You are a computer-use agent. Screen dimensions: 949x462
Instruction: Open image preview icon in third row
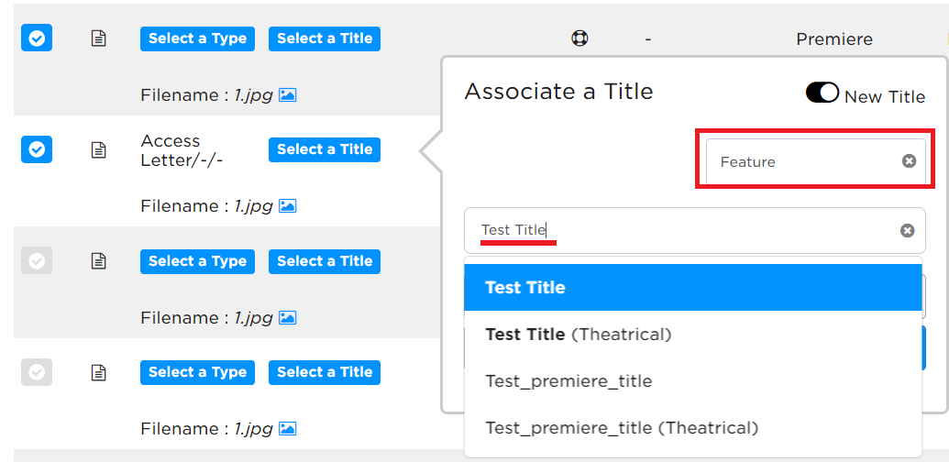[x=288, y=317]
